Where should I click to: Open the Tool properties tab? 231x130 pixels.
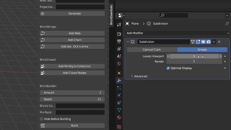(x=119, y=25)
